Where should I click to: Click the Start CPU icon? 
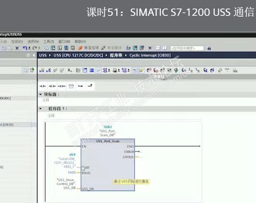135,48
